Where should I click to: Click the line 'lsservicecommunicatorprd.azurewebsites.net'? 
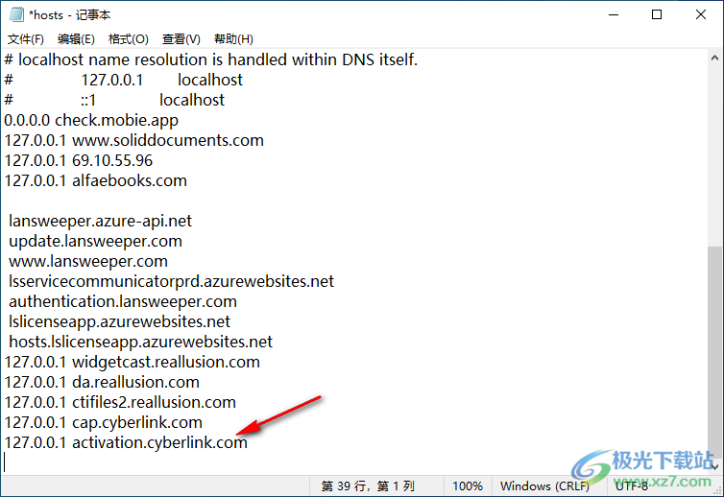[x=171, y=281]
